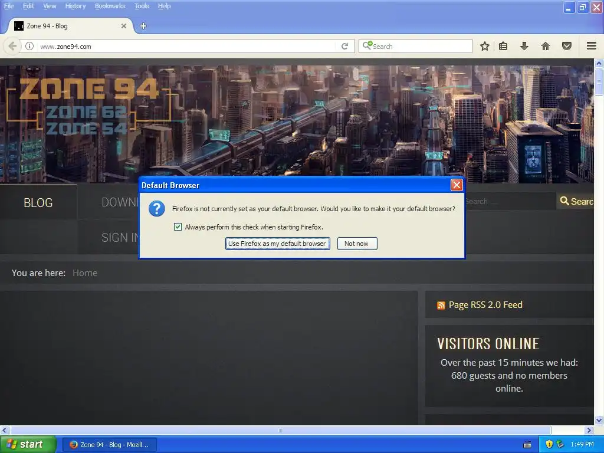Click the SIGN IN navigation item
The height and width of the screenshot is (453, 604).
pos(120,237)
